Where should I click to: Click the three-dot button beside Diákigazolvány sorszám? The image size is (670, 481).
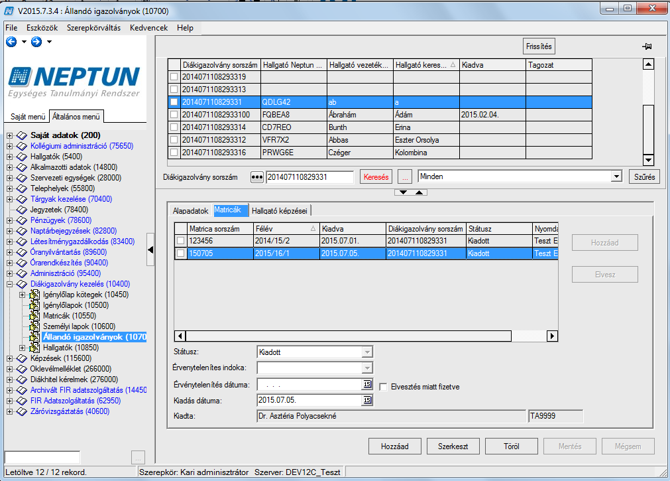click(257, 177)
